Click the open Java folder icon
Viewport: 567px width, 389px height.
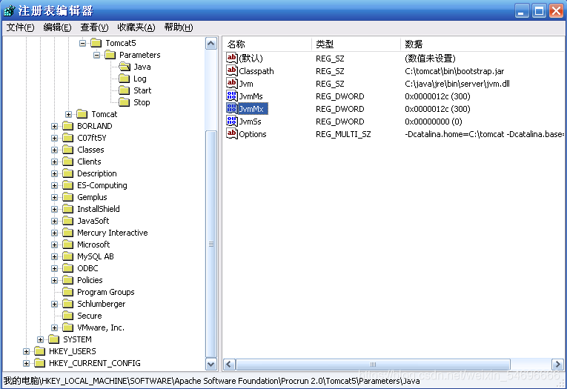click(125, 67)
